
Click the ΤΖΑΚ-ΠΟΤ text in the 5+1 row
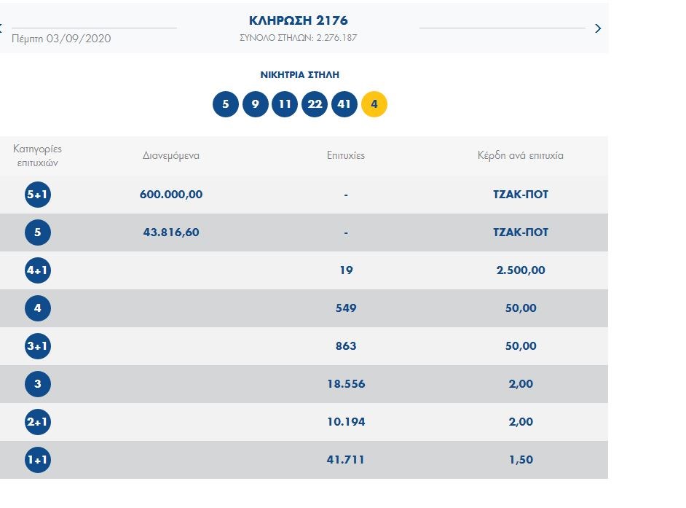pos(521,195)
